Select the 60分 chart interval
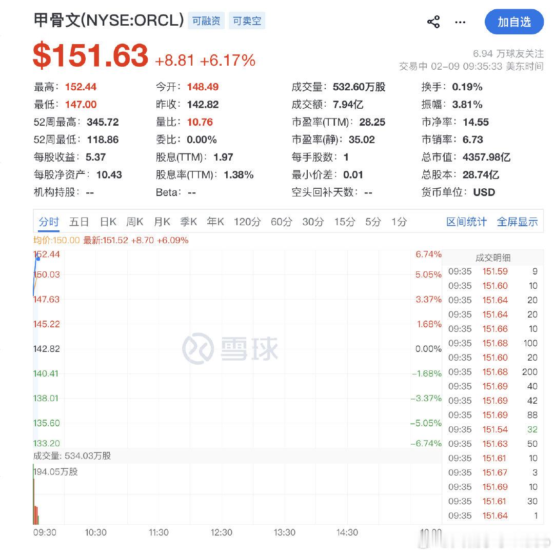Viewport: 555px width, 554px height. click(x=282, y=222)
